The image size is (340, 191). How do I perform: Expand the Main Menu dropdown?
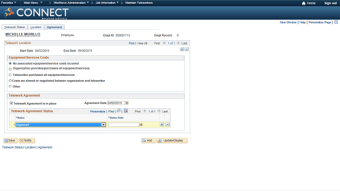pos(33,3)
